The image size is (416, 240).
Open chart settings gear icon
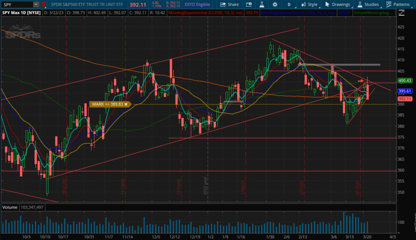(275, 4)
